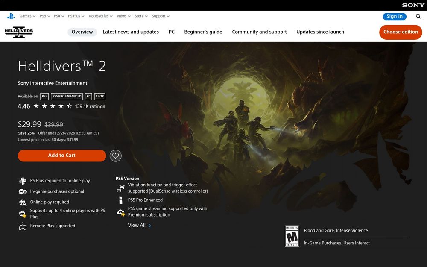The width and height of the screenshot is (427, 267).
Task: Expand the PS Plus dropdown menu
Action: 76,16
